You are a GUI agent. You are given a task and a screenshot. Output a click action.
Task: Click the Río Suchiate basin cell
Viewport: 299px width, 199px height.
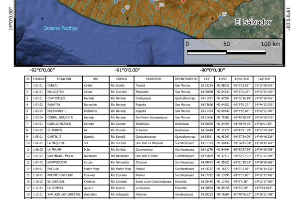[x=122, y=92]
